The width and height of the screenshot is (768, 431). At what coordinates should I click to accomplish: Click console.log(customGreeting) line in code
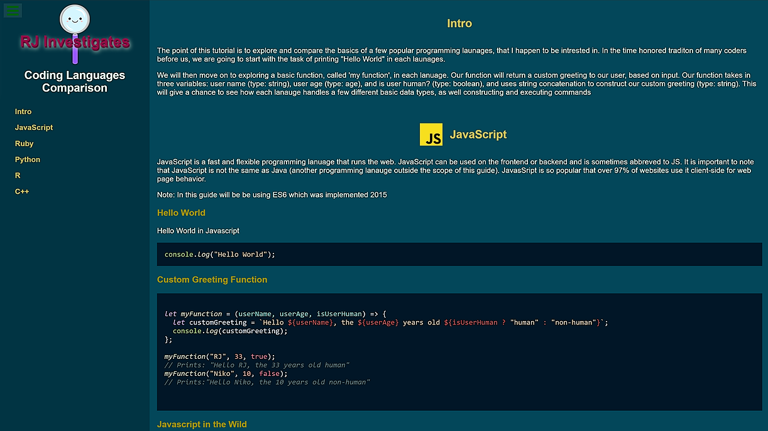click(x=230, y=331)
